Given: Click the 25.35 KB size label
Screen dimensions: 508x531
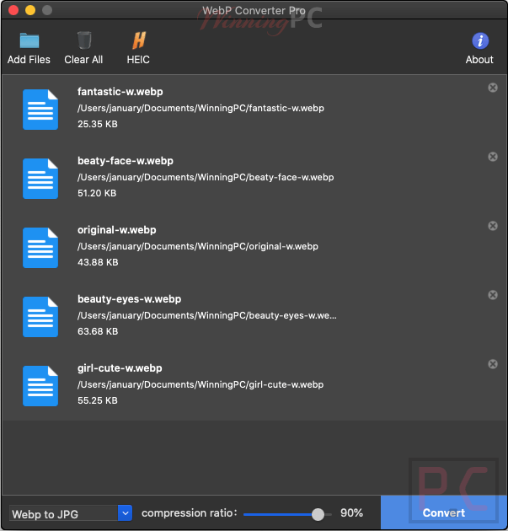Looking at the screenshot, I should pyautogui.click(x=98, y=124).
